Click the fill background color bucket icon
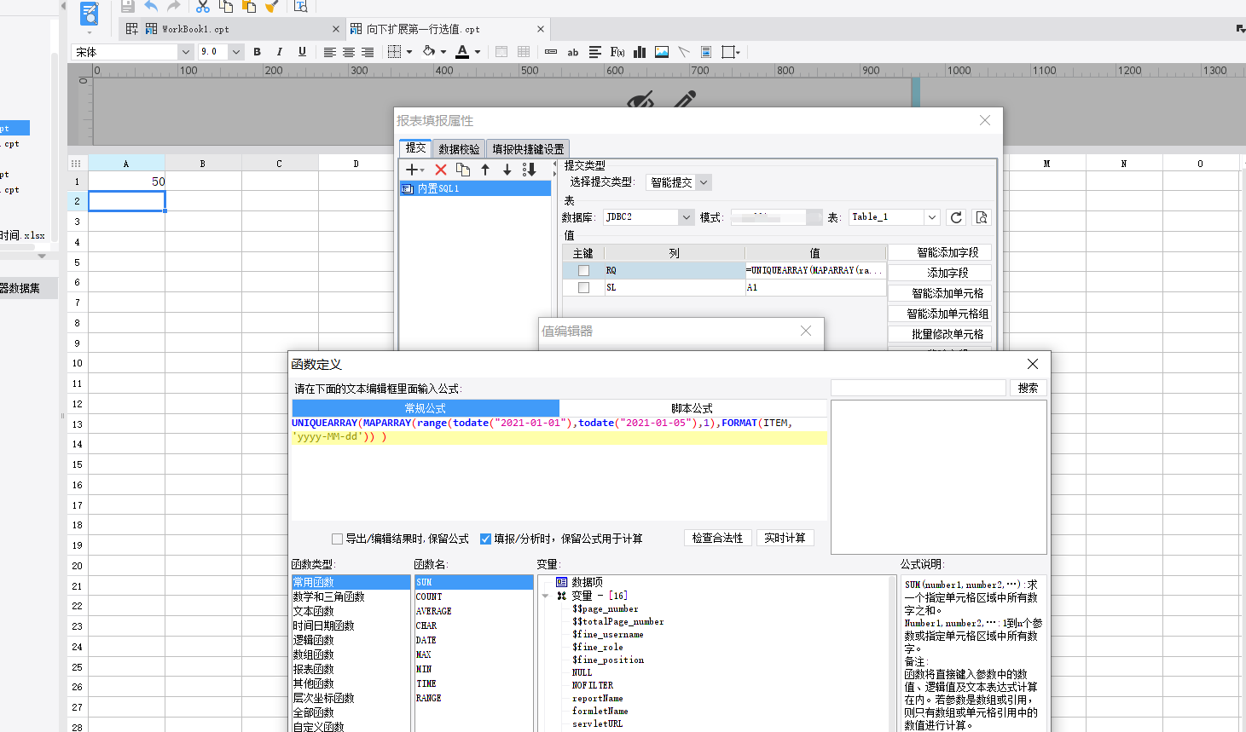 (429, 52)
